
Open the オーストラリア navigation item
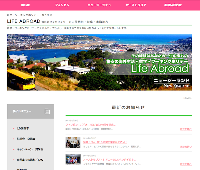(136, 5)
